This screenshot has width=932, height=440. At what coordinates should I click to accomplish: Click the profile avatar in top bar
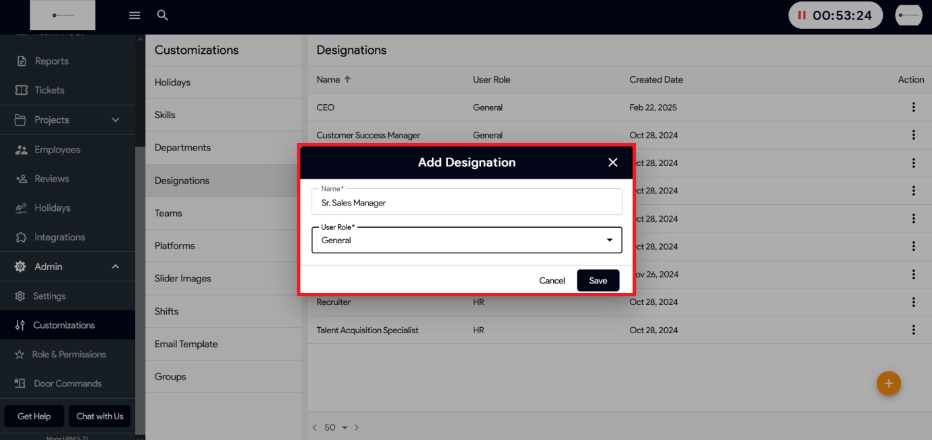pyautogui.click(x=908, y=15)
